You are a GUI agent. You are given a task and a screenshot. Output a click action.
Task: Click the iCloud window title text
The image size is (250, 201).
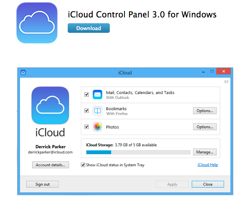click(125, 73)
